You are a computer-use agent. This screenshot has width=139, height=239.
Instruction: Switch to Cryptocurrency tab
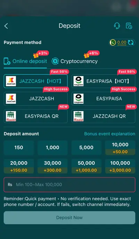point(75,61)
